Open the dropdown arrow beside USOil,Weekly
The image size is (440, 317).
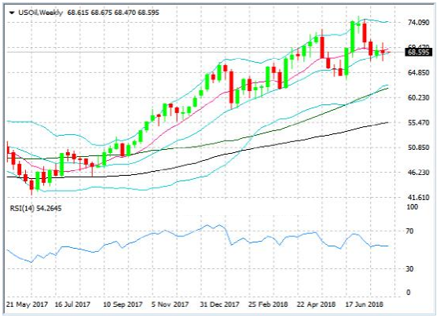(12, 13)
